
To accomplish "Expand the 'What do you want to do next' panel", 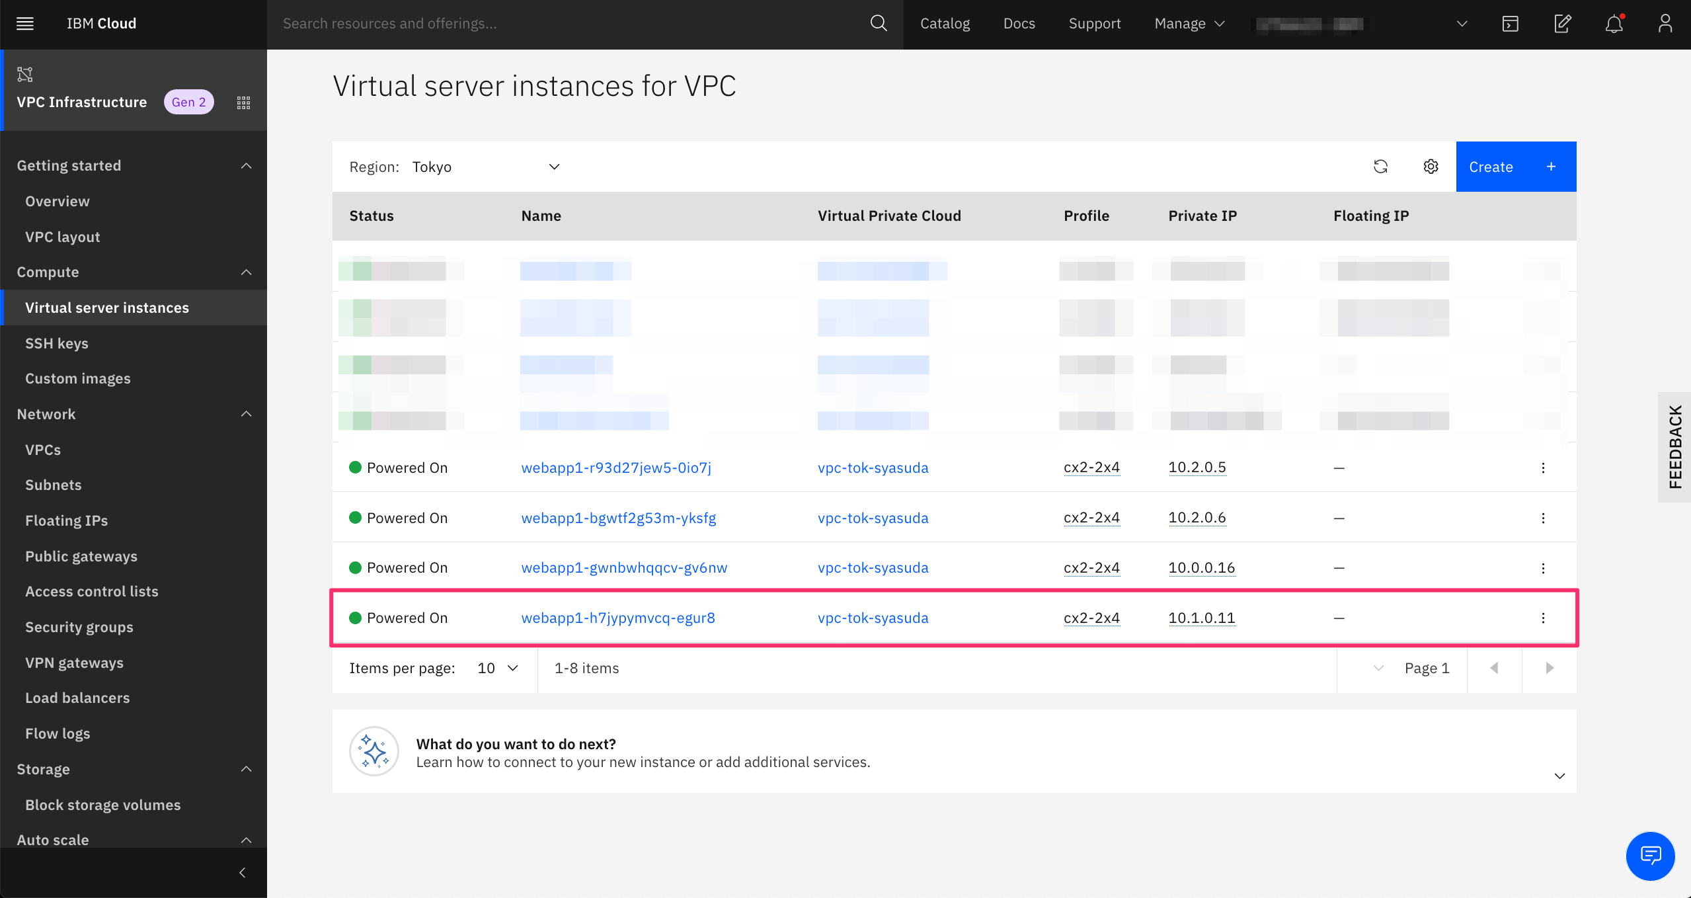I will (x=1559, y=776).
